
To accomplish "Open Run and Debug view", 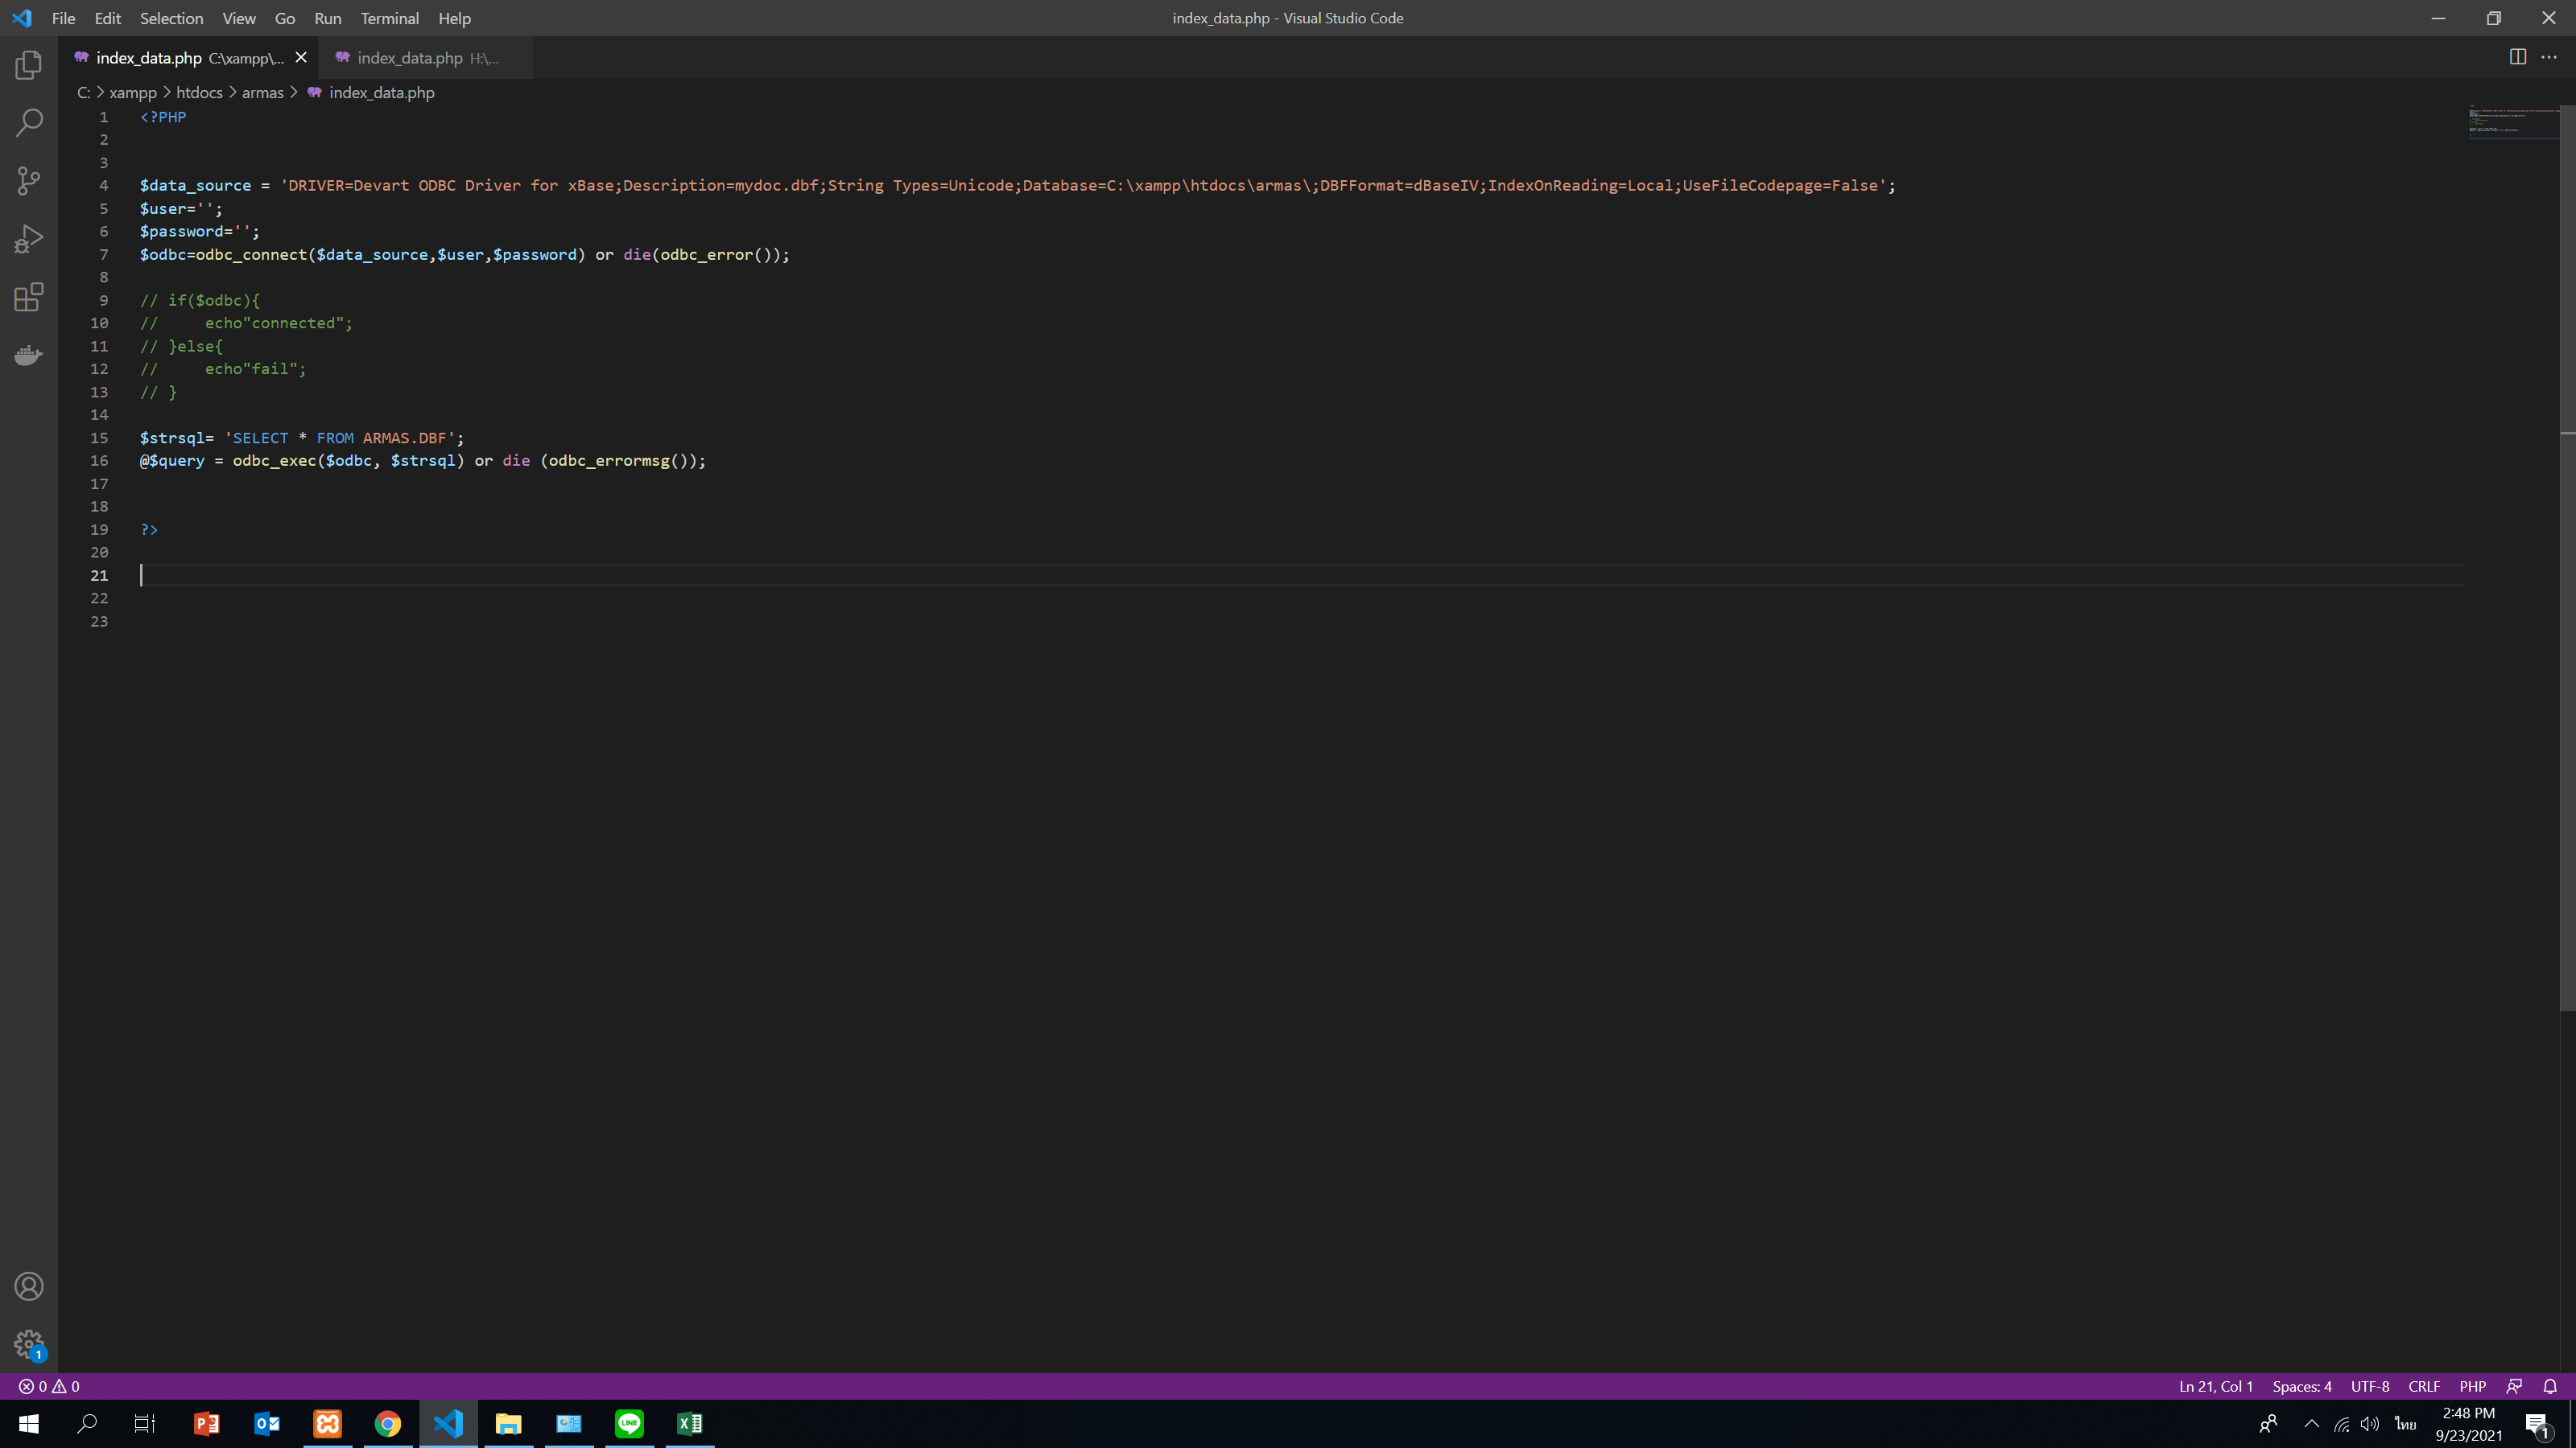I will [29, 239].
